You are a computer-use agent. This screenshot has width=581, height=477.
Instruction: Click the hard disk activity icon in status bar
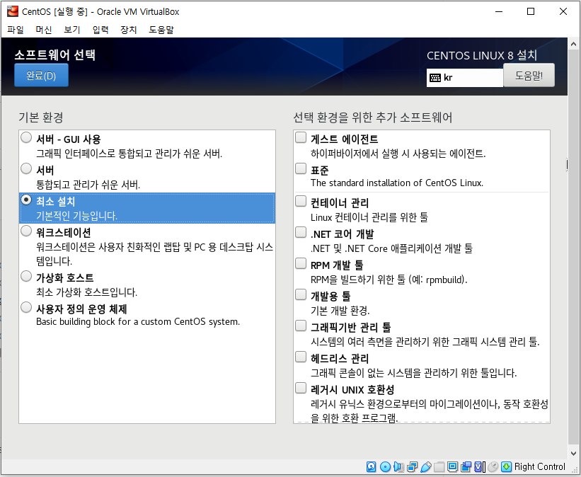(x=372, y=466)
